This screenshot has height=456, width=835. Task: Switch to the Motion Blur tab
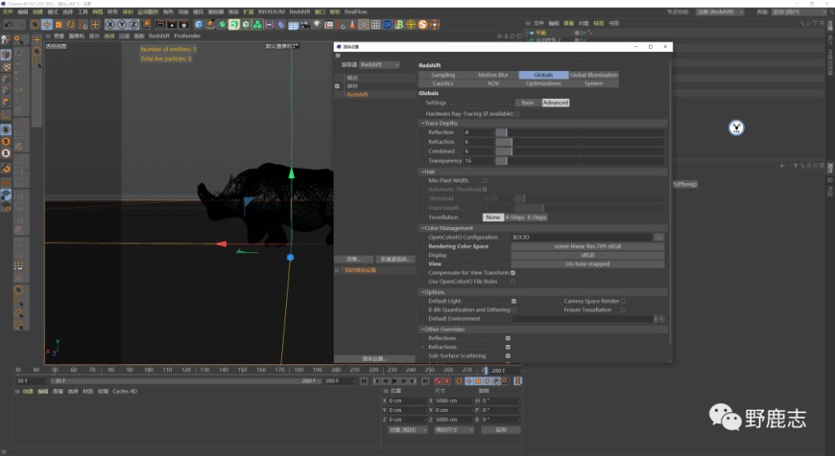[493, 75]
